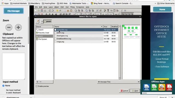Select the image.png file row
Viewport: 175px width, 98px height.
[x=86, y=42]
